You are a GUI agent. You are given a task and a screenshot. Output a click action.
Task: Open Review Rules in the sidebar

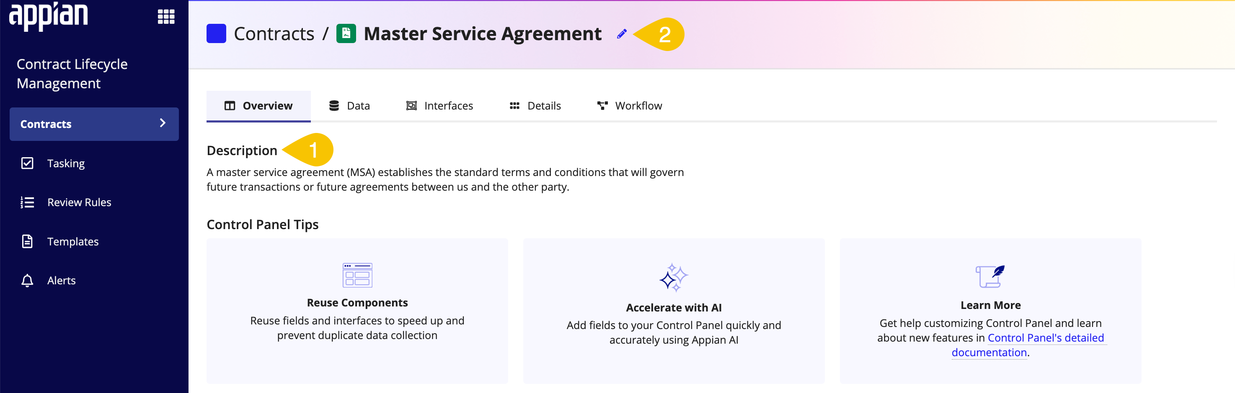(79, 202)
